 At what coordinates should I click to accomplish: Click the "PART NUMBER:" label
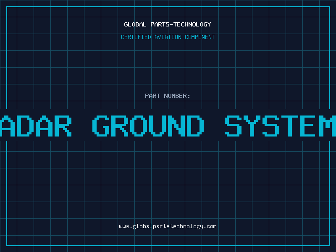(x=168, y=96)
